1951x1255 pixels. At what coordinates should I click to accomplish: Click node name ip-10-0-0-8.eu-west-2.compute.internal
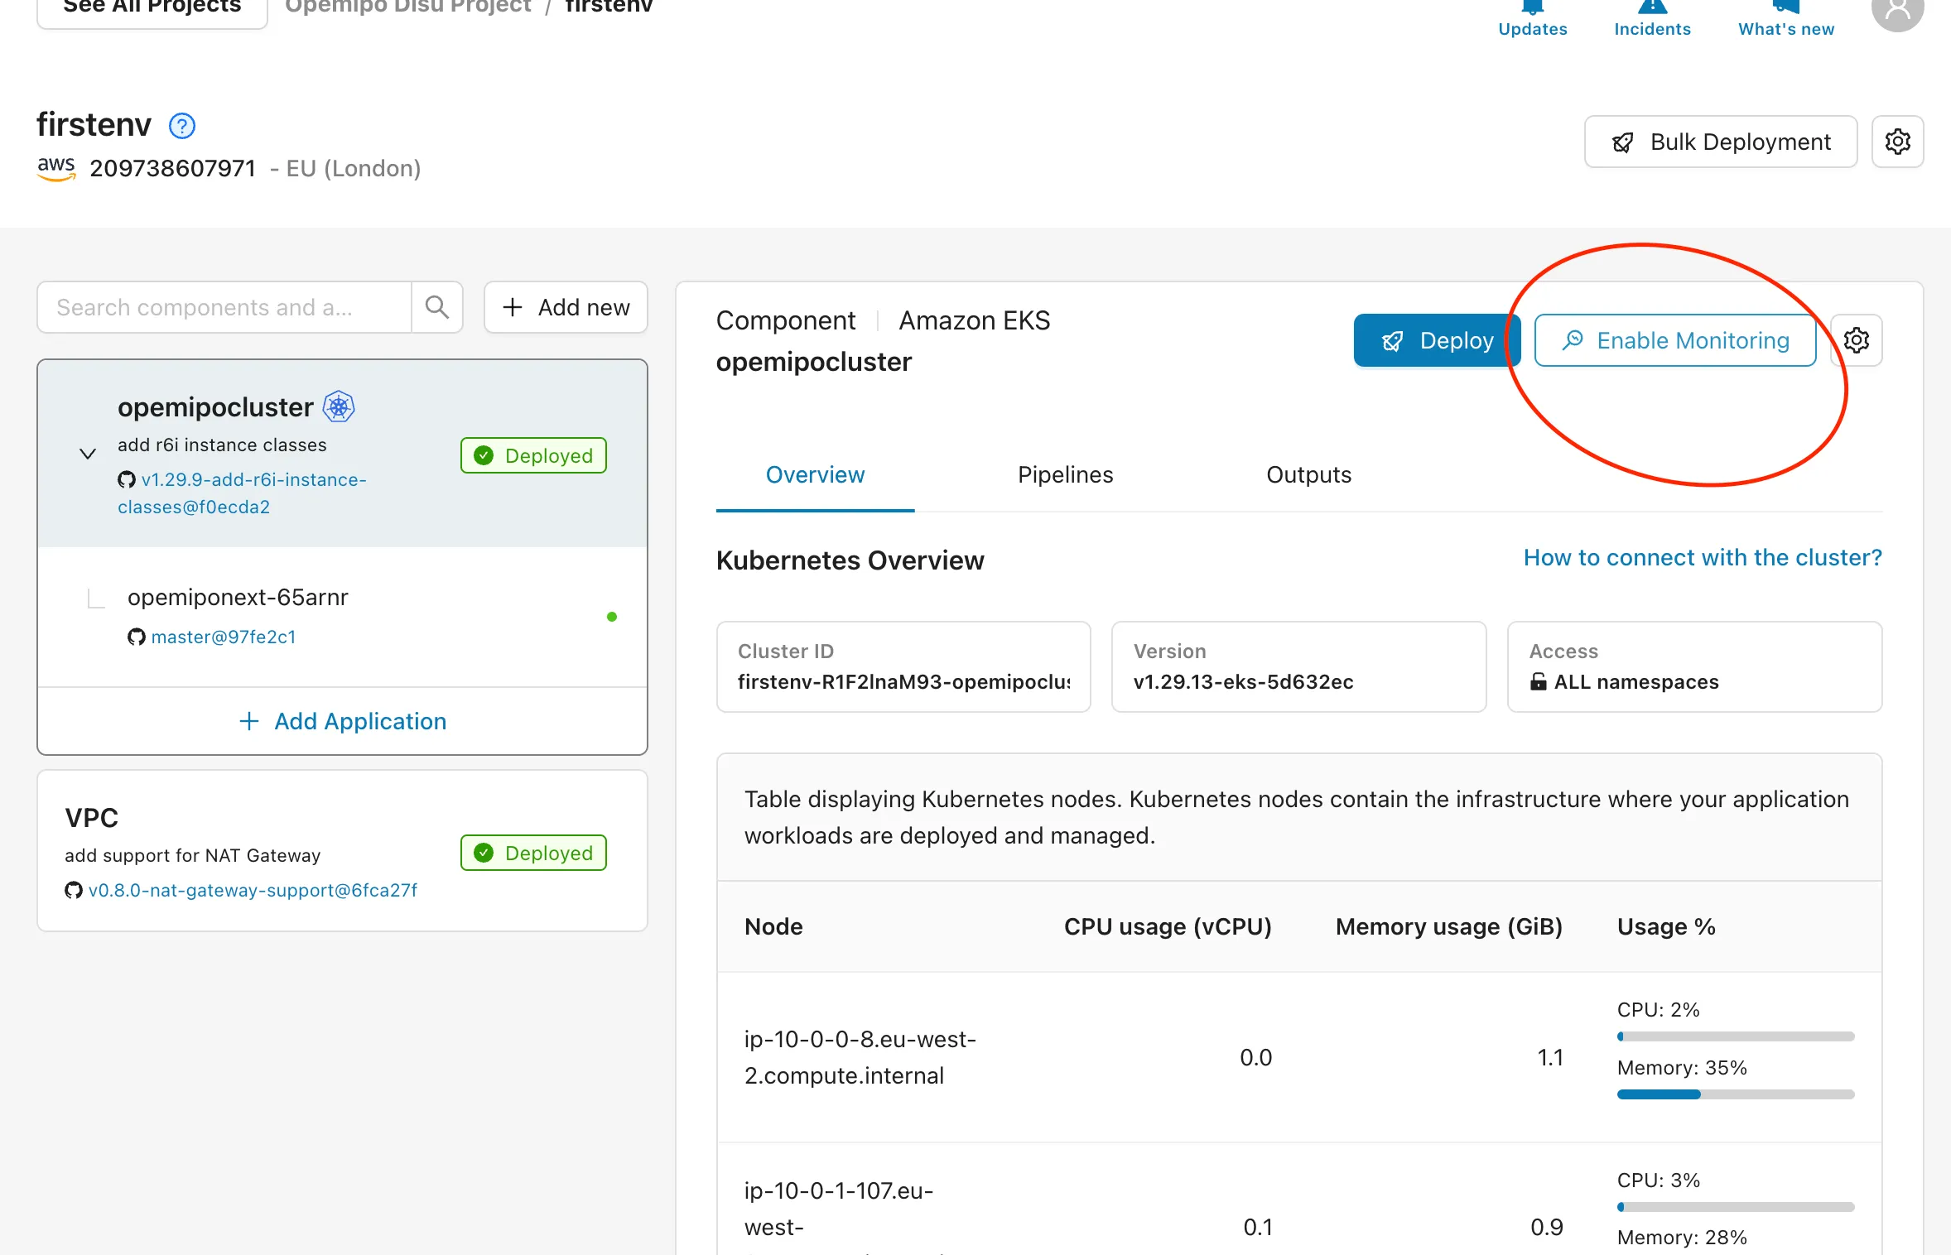pyautogui.click(x=860, y=1057)
